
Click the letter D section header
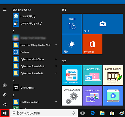13,81
